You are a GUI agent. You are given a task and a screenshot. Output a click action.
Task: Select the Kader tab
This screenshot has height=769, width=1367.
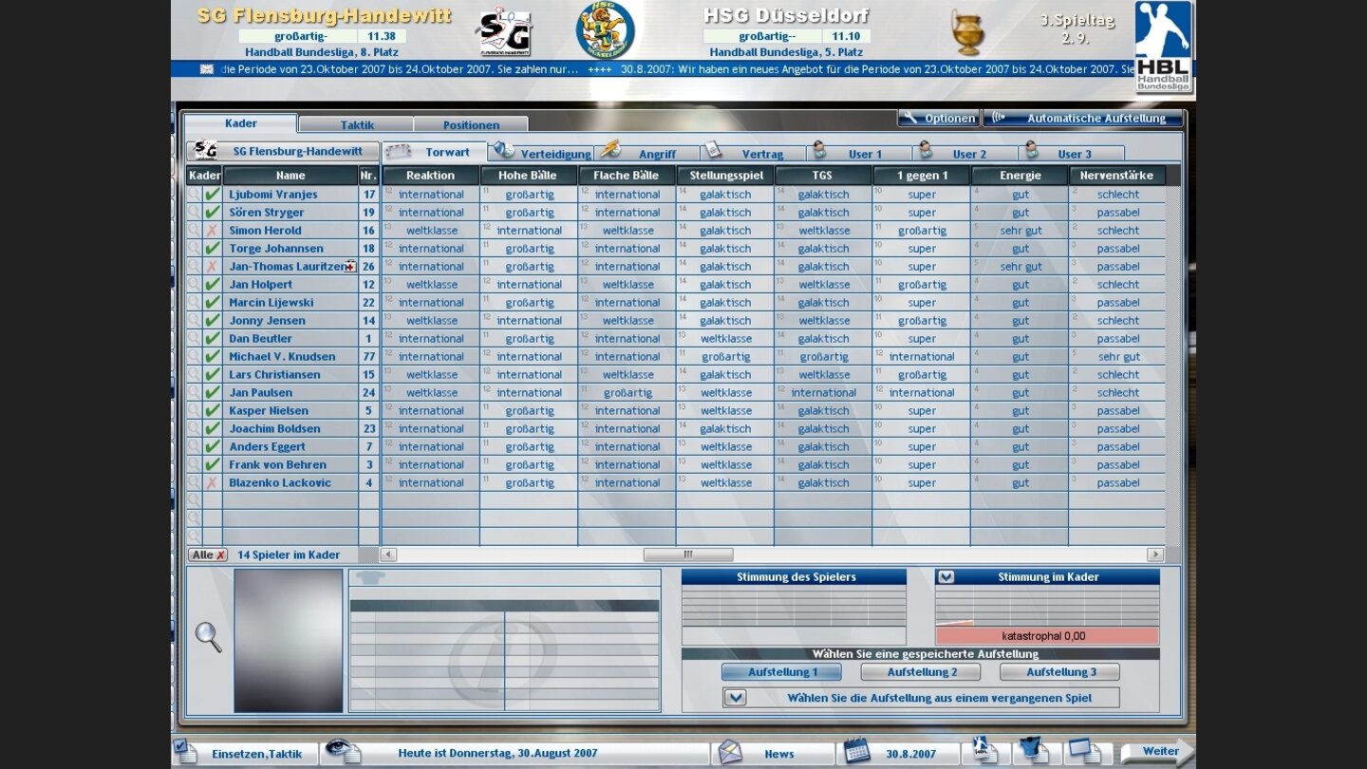[x=240, y=123]
